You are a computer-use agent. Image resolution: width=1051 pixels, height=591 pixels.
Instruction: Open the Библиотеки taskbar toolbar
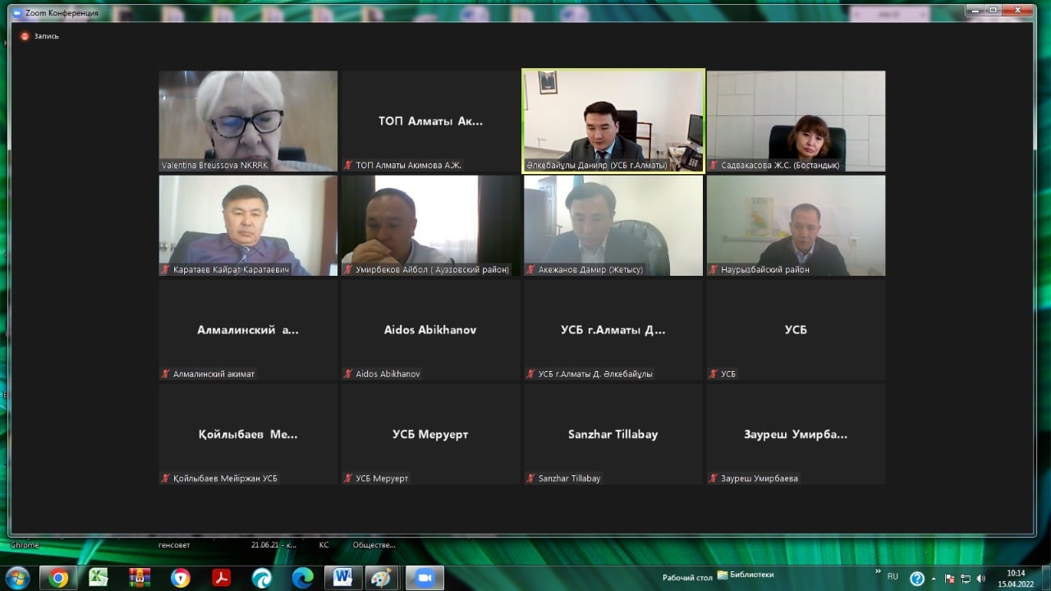[746, 575]
